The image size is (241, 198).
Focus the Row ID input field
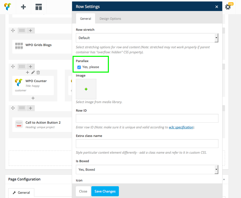coord(147,118)
